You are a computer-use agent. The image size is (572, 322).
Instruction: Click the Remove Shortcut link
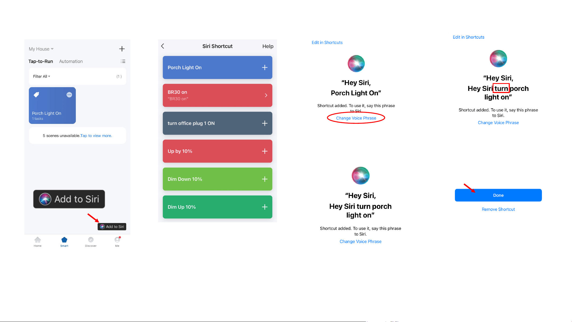click(x=498, y=209)
